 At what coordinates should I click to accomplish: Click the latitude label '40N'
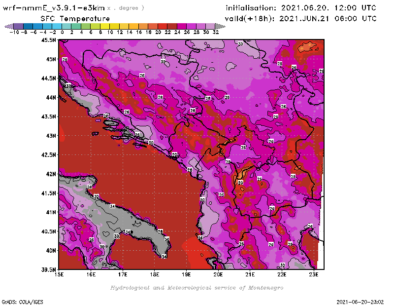tap(51, 251)
